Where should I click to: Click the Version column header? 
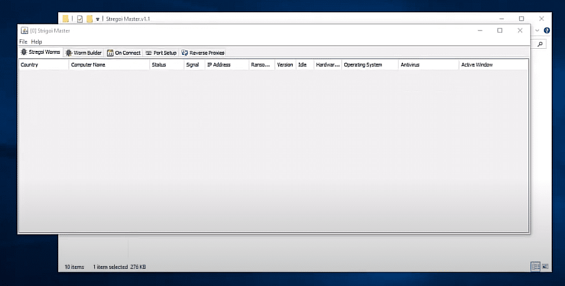285,65
